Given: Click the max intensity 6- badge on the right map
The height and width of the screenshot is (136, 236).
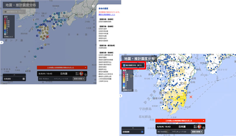Looking at the screenshot, I should [199, 127].
